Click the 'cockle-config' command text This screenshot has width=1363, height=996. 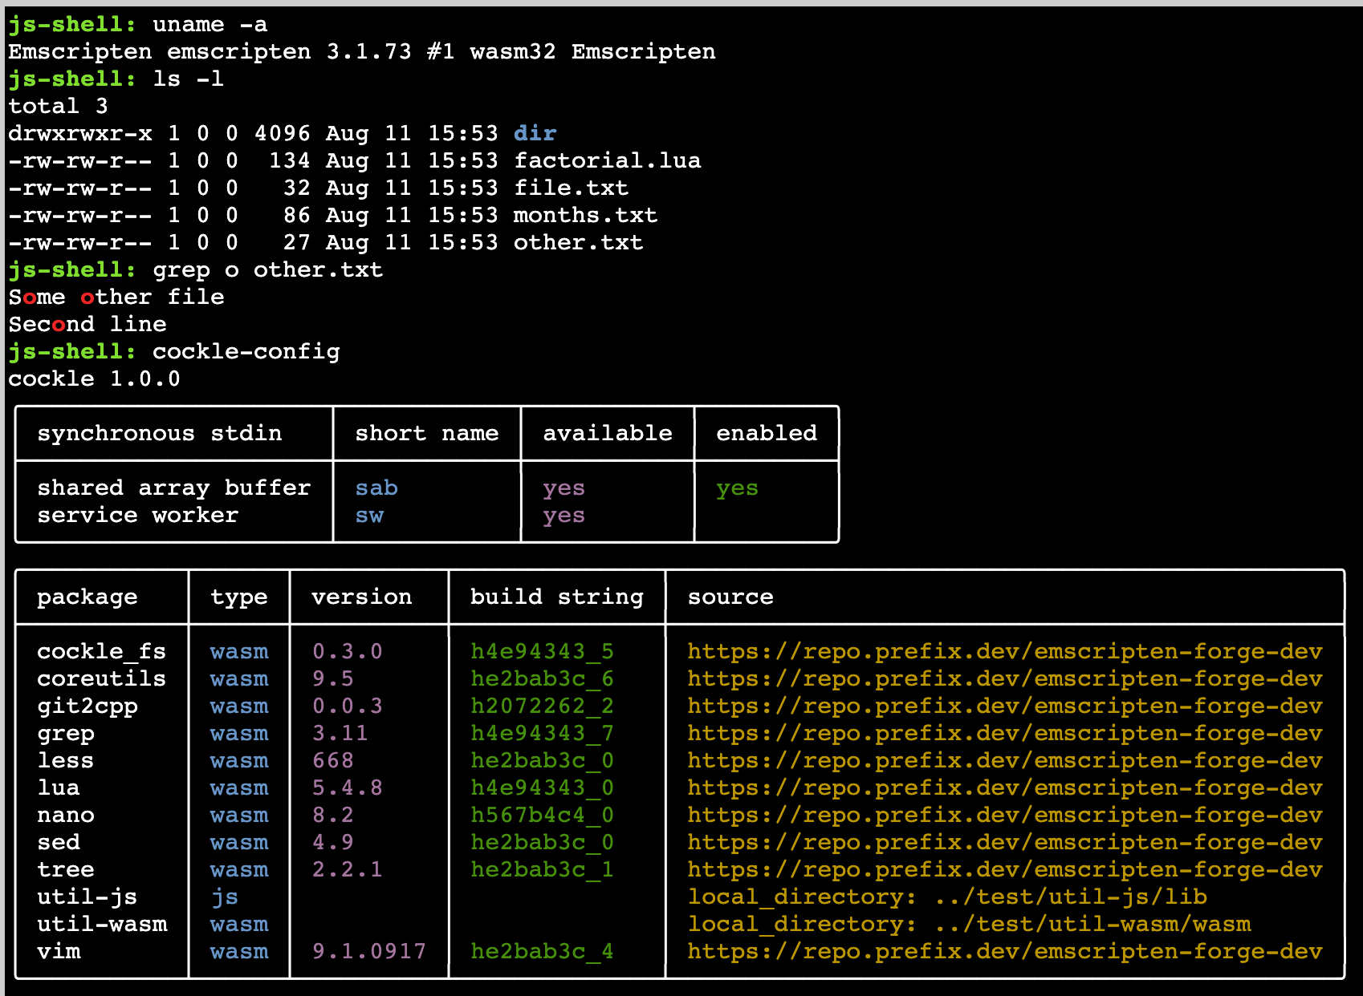click(x=246, y=352)
